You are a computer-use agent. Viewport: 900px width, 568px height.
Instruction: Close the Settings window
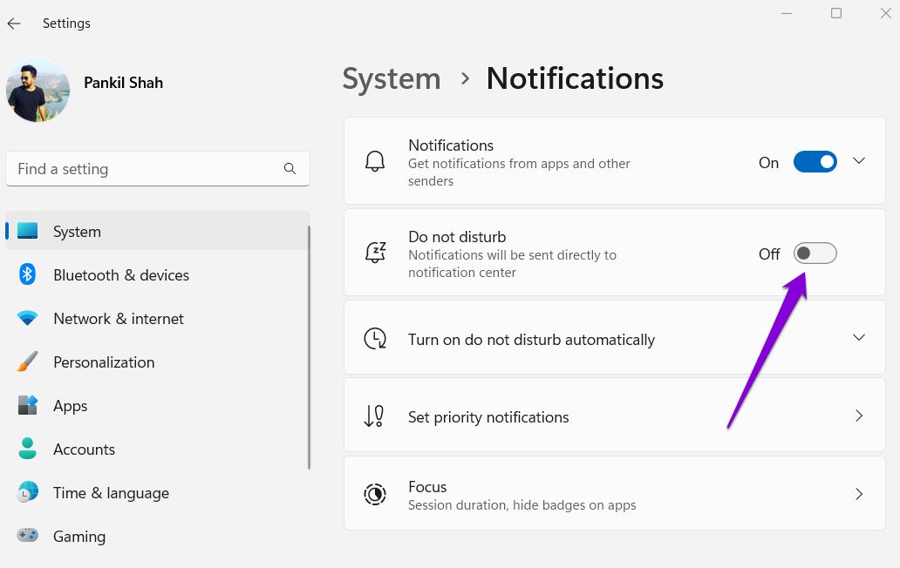point(886,13)
